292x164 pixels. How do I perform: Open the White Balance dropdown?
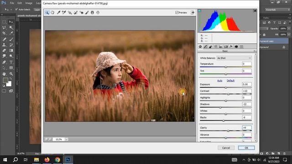pos(234,58)
